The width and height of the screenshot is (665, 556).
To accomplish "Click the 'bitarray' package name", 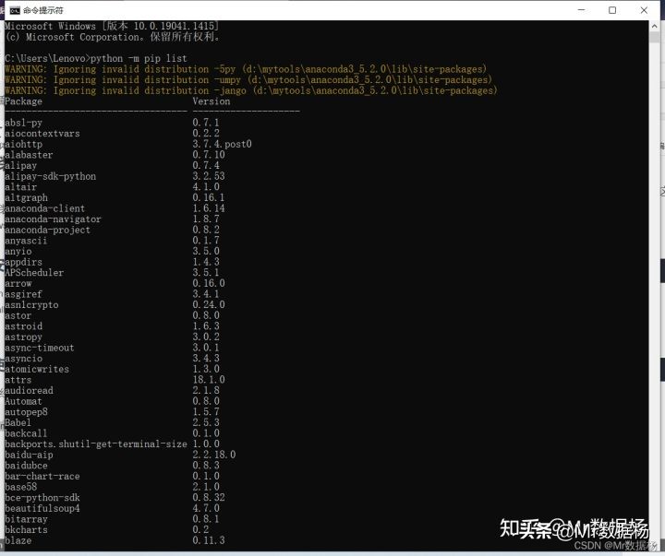I will [26, 519].
